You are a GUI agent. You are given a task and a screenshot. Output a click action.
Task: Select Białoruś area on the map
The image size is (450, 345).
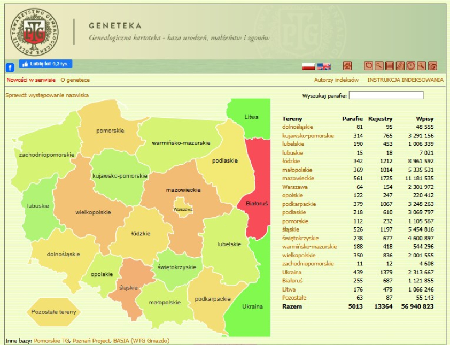pos(257,203)
